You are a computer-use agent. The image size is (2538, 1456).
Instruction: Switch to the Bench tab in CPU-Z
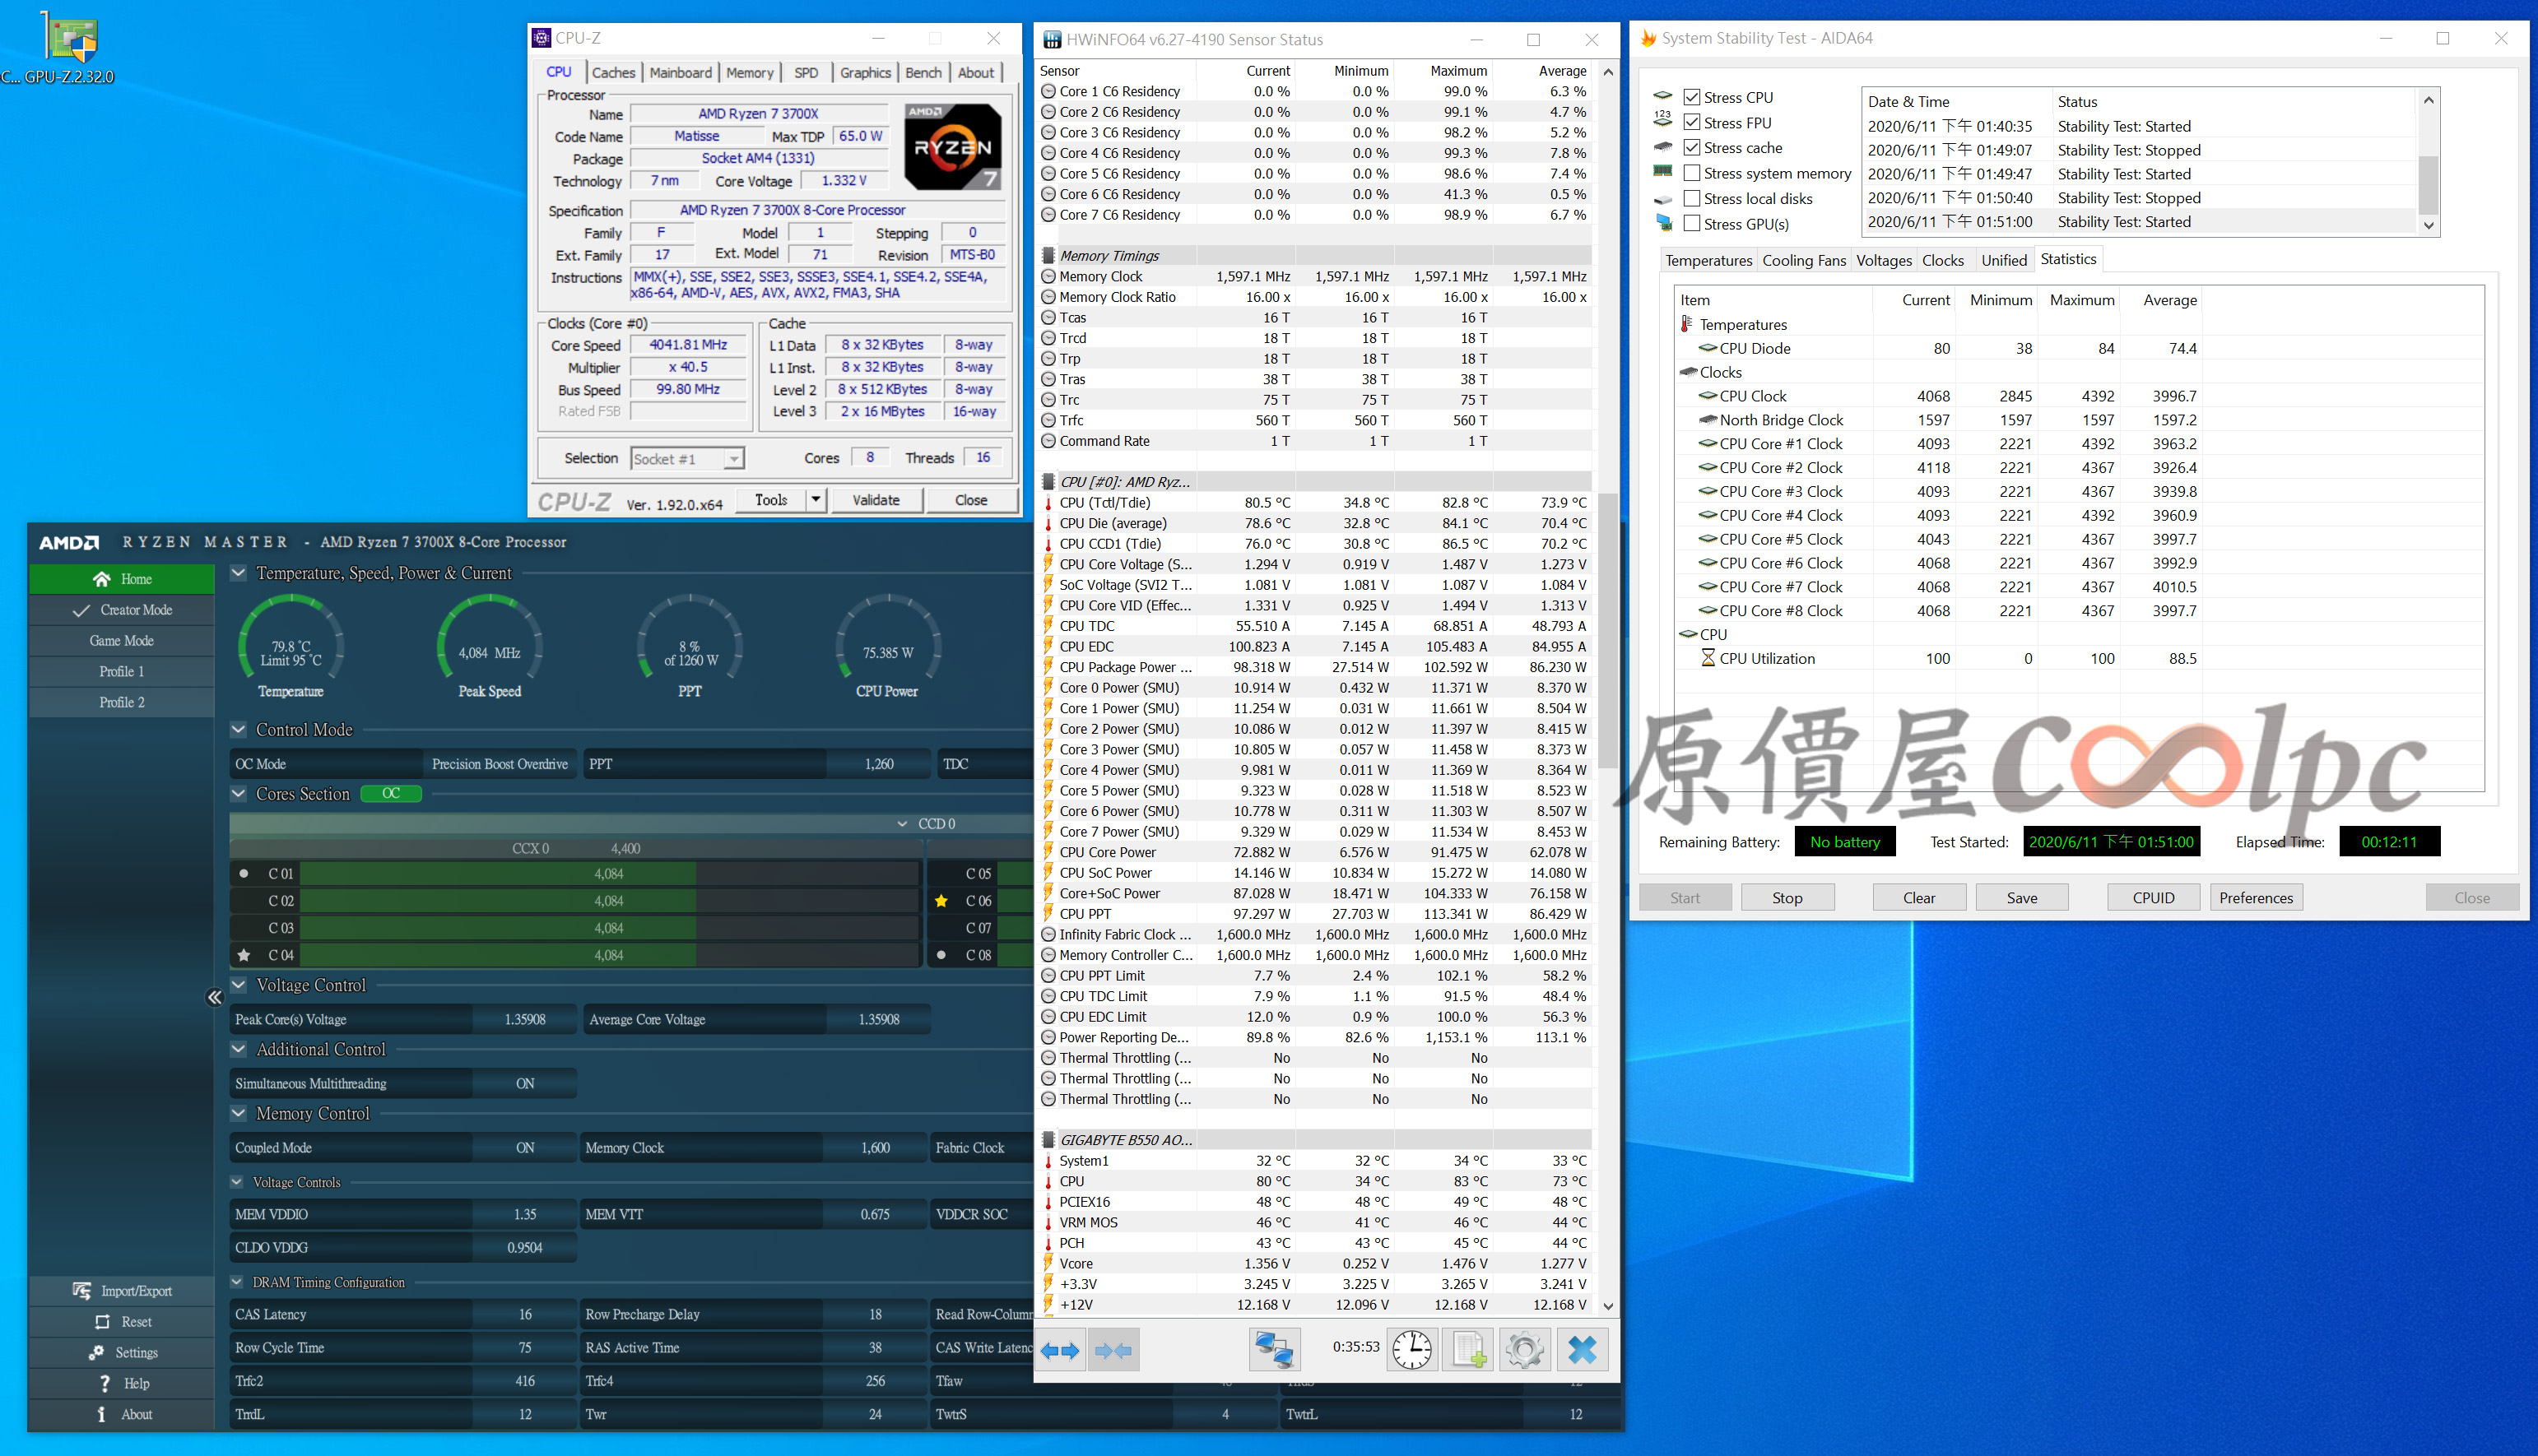pyautogui.click(x=923, y=72)
